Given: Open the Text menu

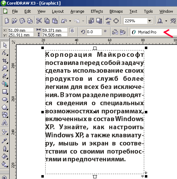Looking at the screenshot, I should (133, 11).
